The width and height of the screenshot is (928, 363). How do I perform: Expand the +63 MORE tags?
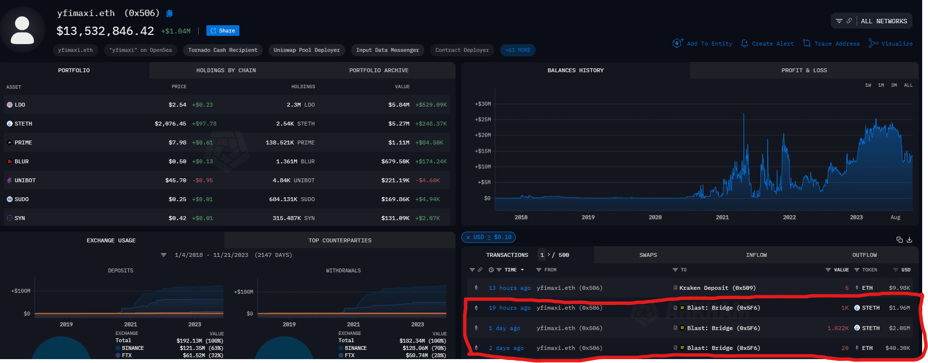518,50
